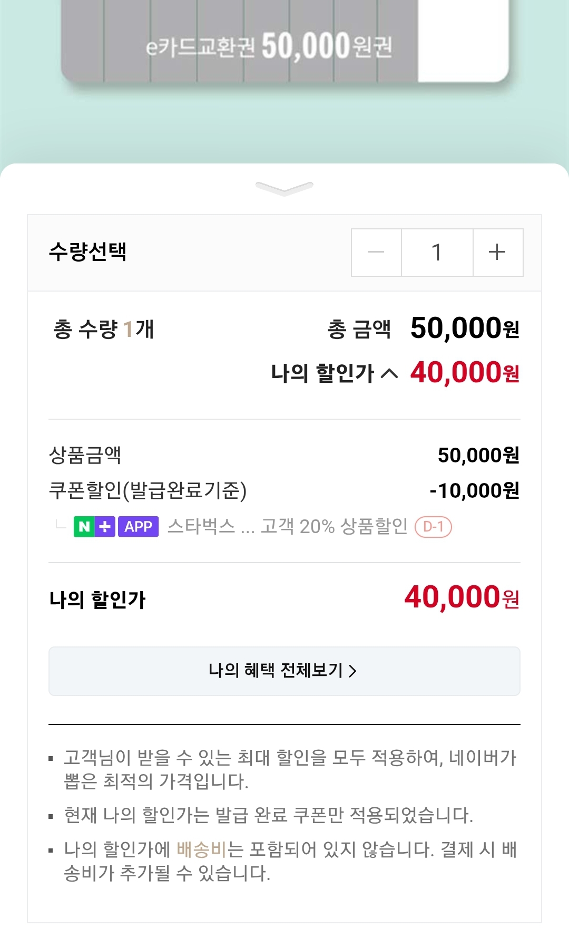Tap the D-1 coupon expiry badge
Viewport: 569px width, 947px height.
[433, 527]
